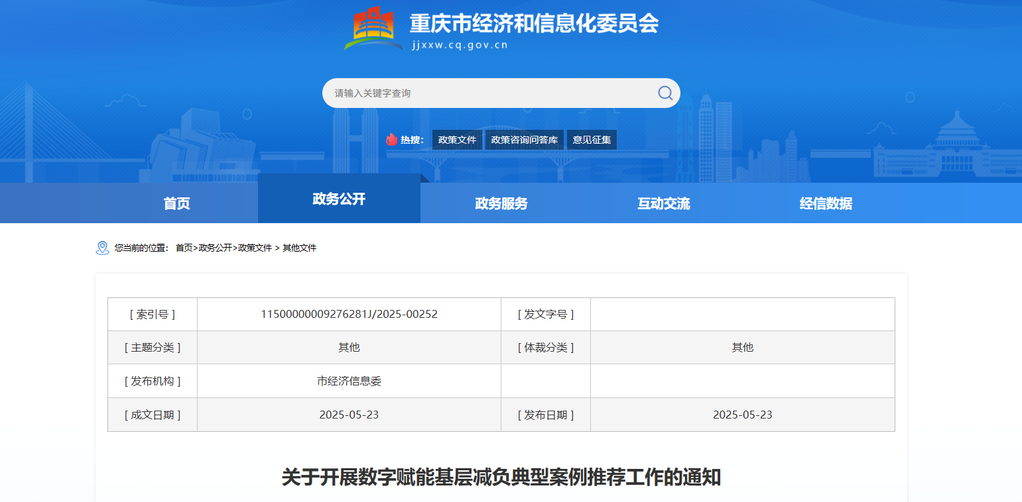Click the 政务公开 breadcrumb link

tap(215, 248)
